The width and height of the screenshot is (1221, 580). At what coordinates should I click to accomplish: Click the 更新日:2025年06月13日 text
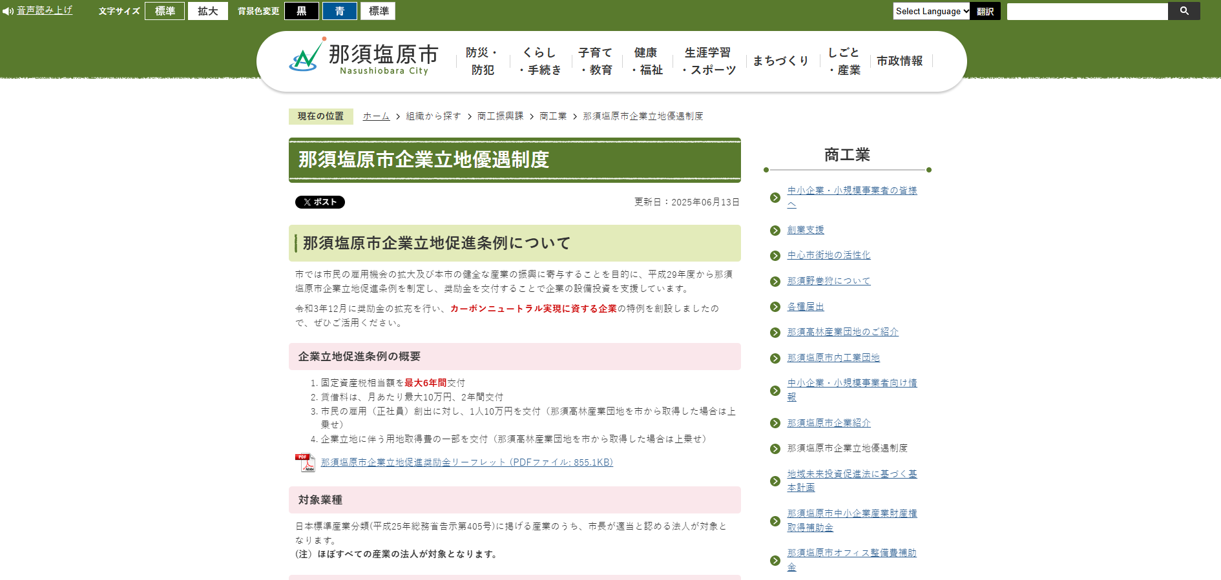(x=687, y=202)
